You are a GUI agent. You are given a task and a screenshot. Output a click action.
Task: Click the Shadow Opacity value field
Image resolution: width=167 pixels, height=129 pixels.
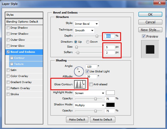tap(110, 111)
